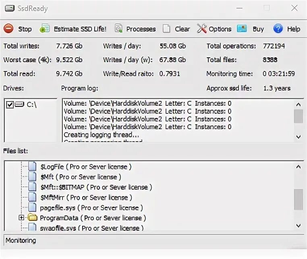Select the ProgramData row text
Viewport: 307px width, 259px height.
pyautogui.click(x=93, y=218)
